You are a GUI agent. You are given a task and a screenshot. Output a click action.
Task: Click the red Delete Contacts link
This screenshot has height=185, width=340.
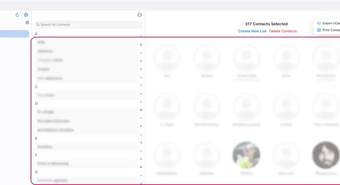click(283, 31)
